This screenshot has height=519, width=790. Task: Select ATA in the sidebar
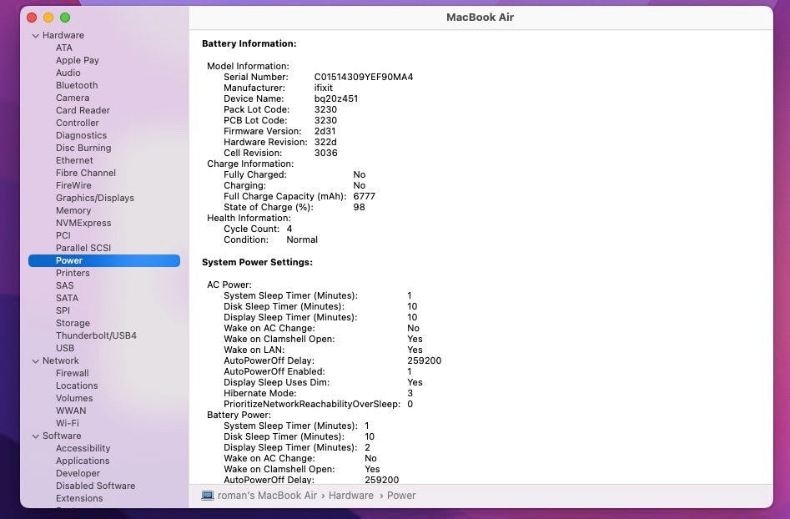click(64, 48)
